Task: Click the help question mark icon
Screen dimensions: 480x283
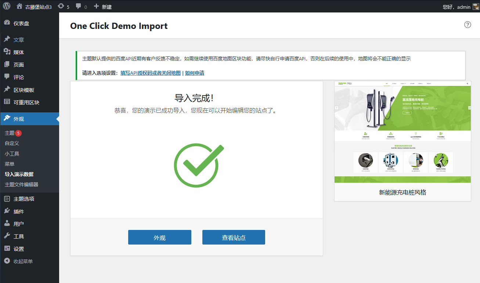Action: [x=468, y=25]
